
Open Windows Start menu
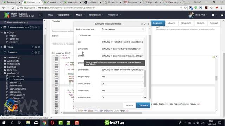coord(4,123)
